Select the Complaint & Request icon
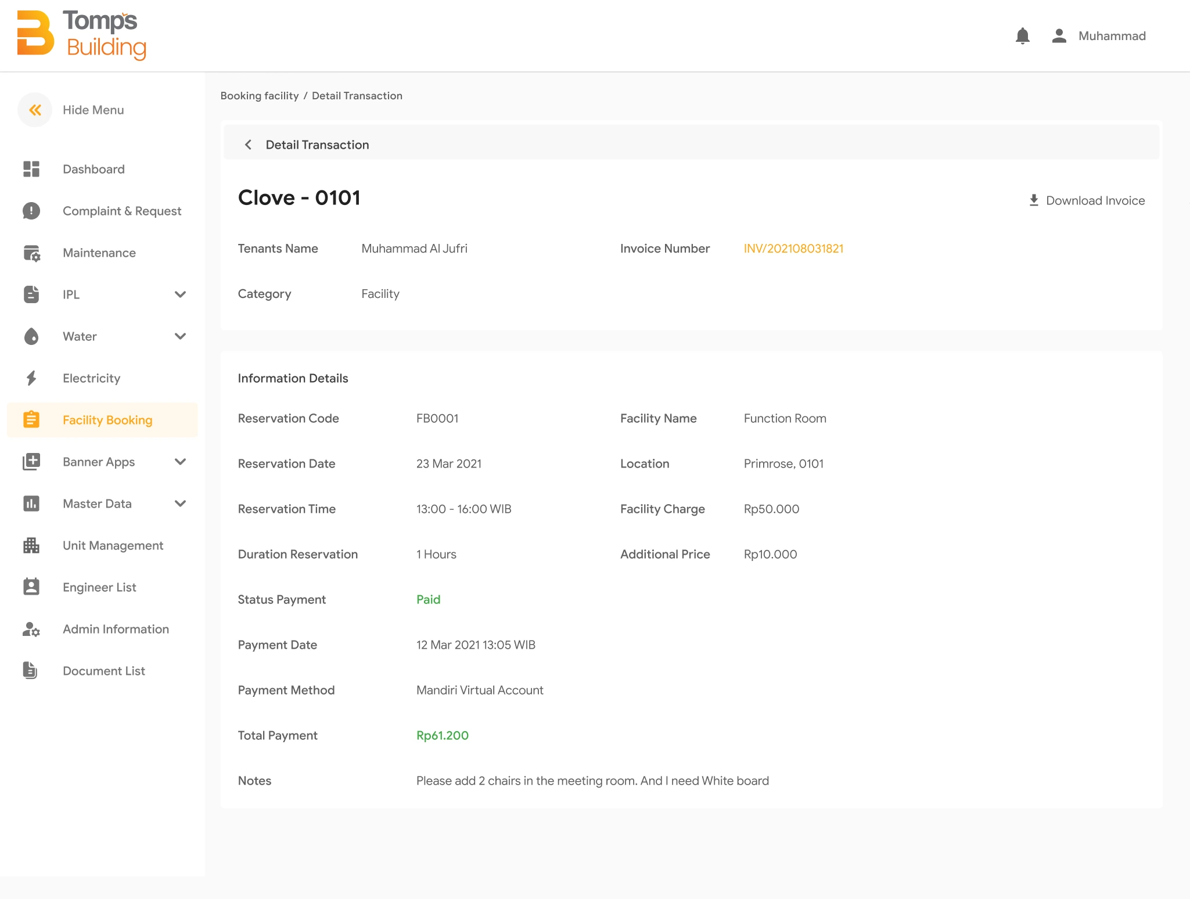The height and width of the screenshot is (899, 1190). click(x=31, y=211)
